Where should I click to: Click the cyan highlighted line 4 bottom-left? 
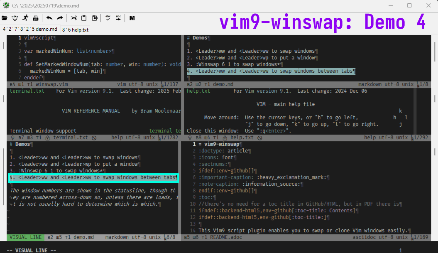point(93,177)
